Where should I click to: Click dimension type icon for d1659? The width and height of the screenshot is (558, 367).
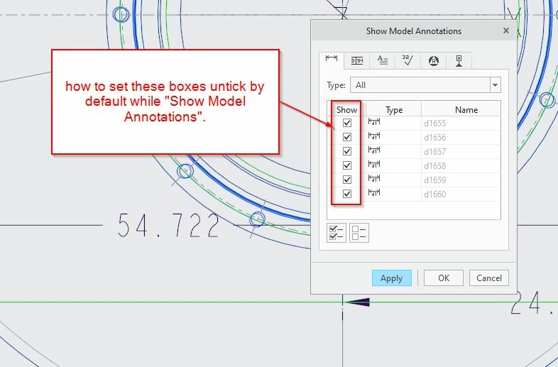pos(374,179)
